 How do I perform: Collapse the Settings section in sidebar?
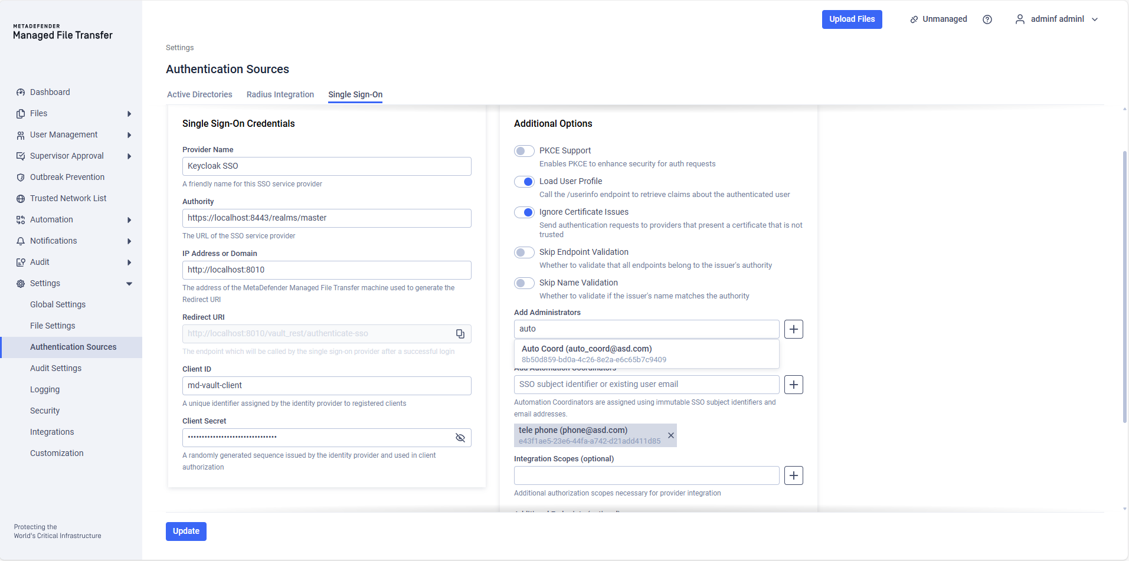[129, 284]
